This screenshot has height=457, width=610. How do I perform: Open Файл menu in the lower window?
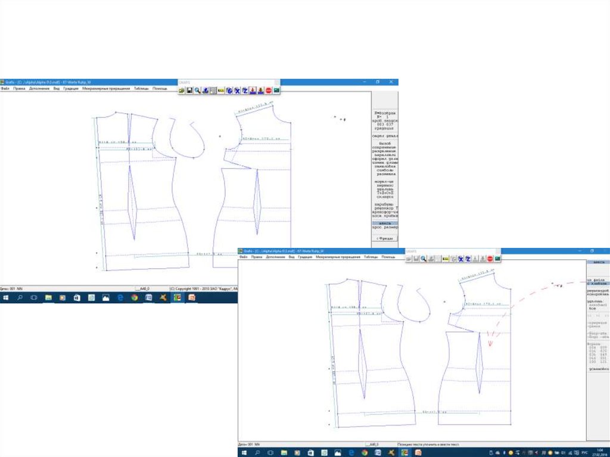tap(244, 257)
